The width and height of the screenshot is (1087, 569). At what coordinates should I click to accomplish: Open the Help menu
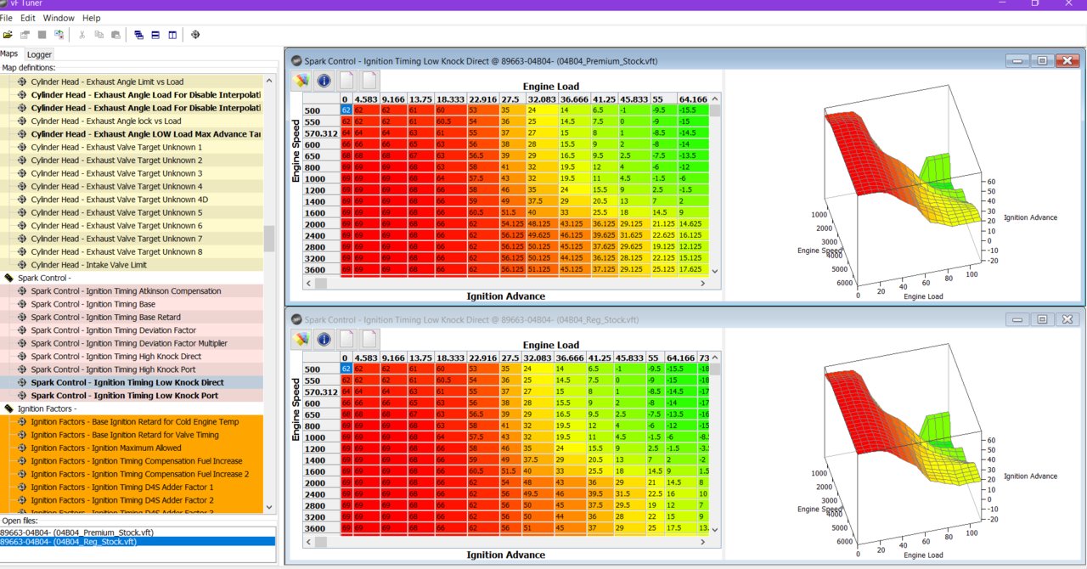pos(91,18)
